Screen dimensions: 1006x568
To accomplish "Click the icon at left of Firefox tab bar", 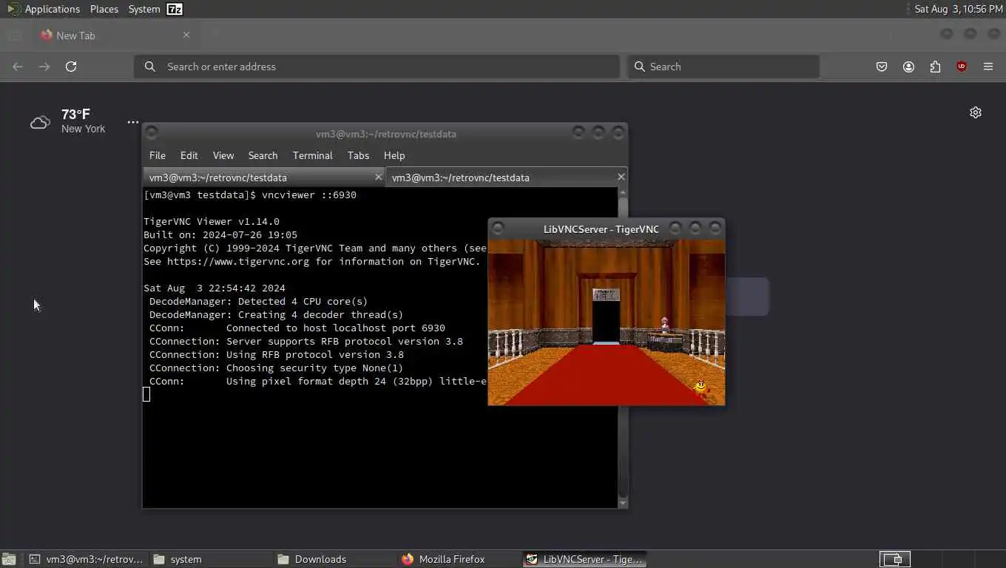I will [x=14, y=35].
